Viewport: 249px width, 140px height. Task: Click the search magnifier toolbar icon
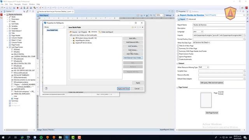(35, 8)
